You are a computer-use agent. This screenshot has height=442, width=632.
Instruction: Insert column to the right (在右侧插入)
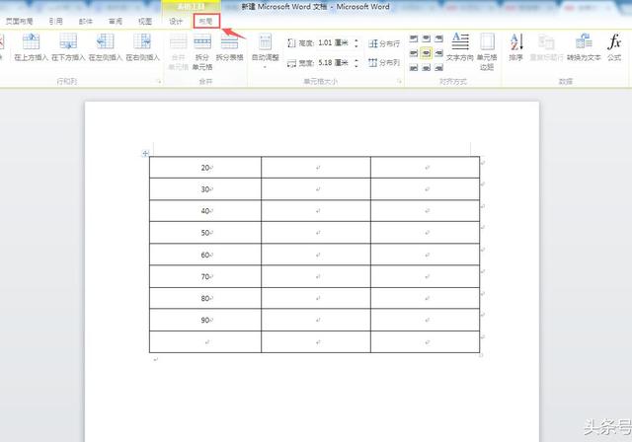click(x=143, y=45)
